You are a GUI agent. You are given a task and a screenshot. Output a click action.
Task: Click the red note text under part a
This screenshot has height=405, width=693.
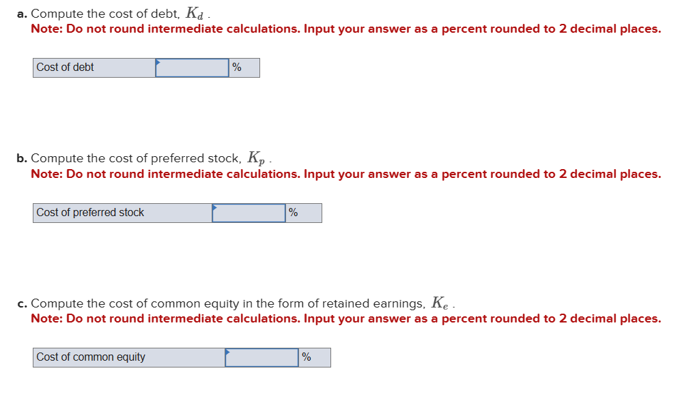pyautogui.click(x=345, y=29)
